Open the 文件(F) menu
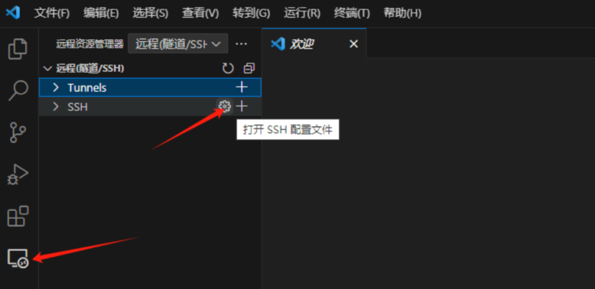This screenshot has height=289, width=595. 52,14
